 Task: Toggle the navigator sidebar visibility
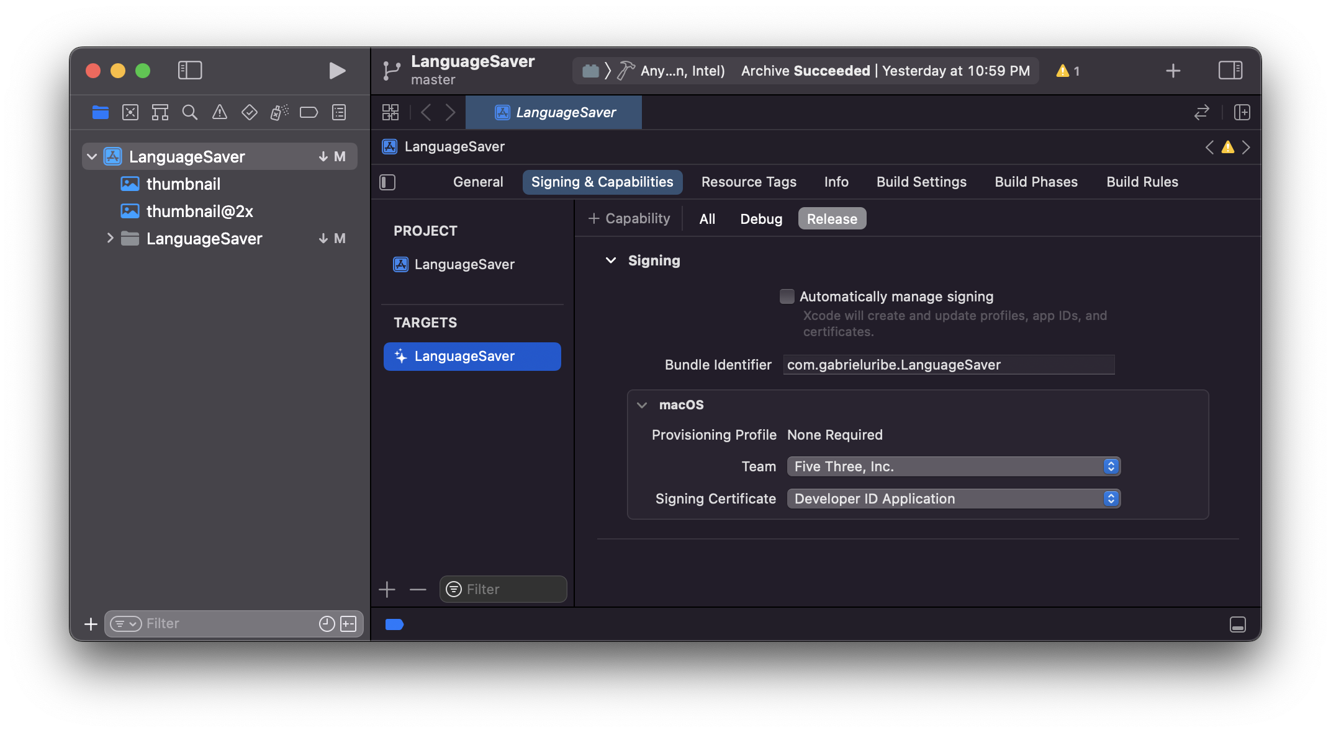(190, 71)
